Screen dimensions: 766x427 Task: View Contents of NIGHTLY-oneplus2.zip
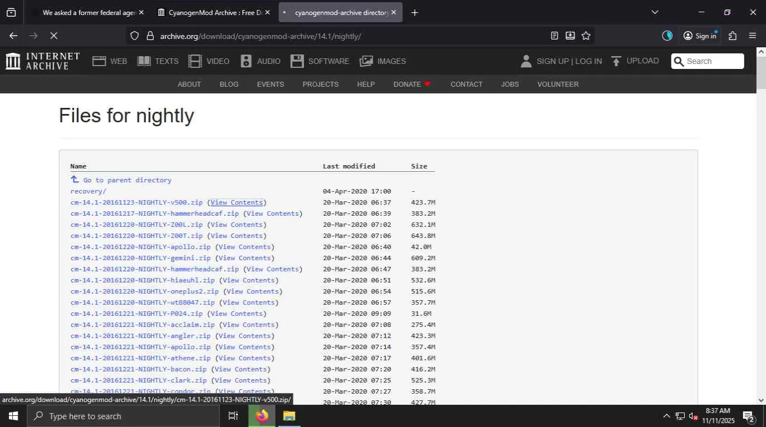253,291
